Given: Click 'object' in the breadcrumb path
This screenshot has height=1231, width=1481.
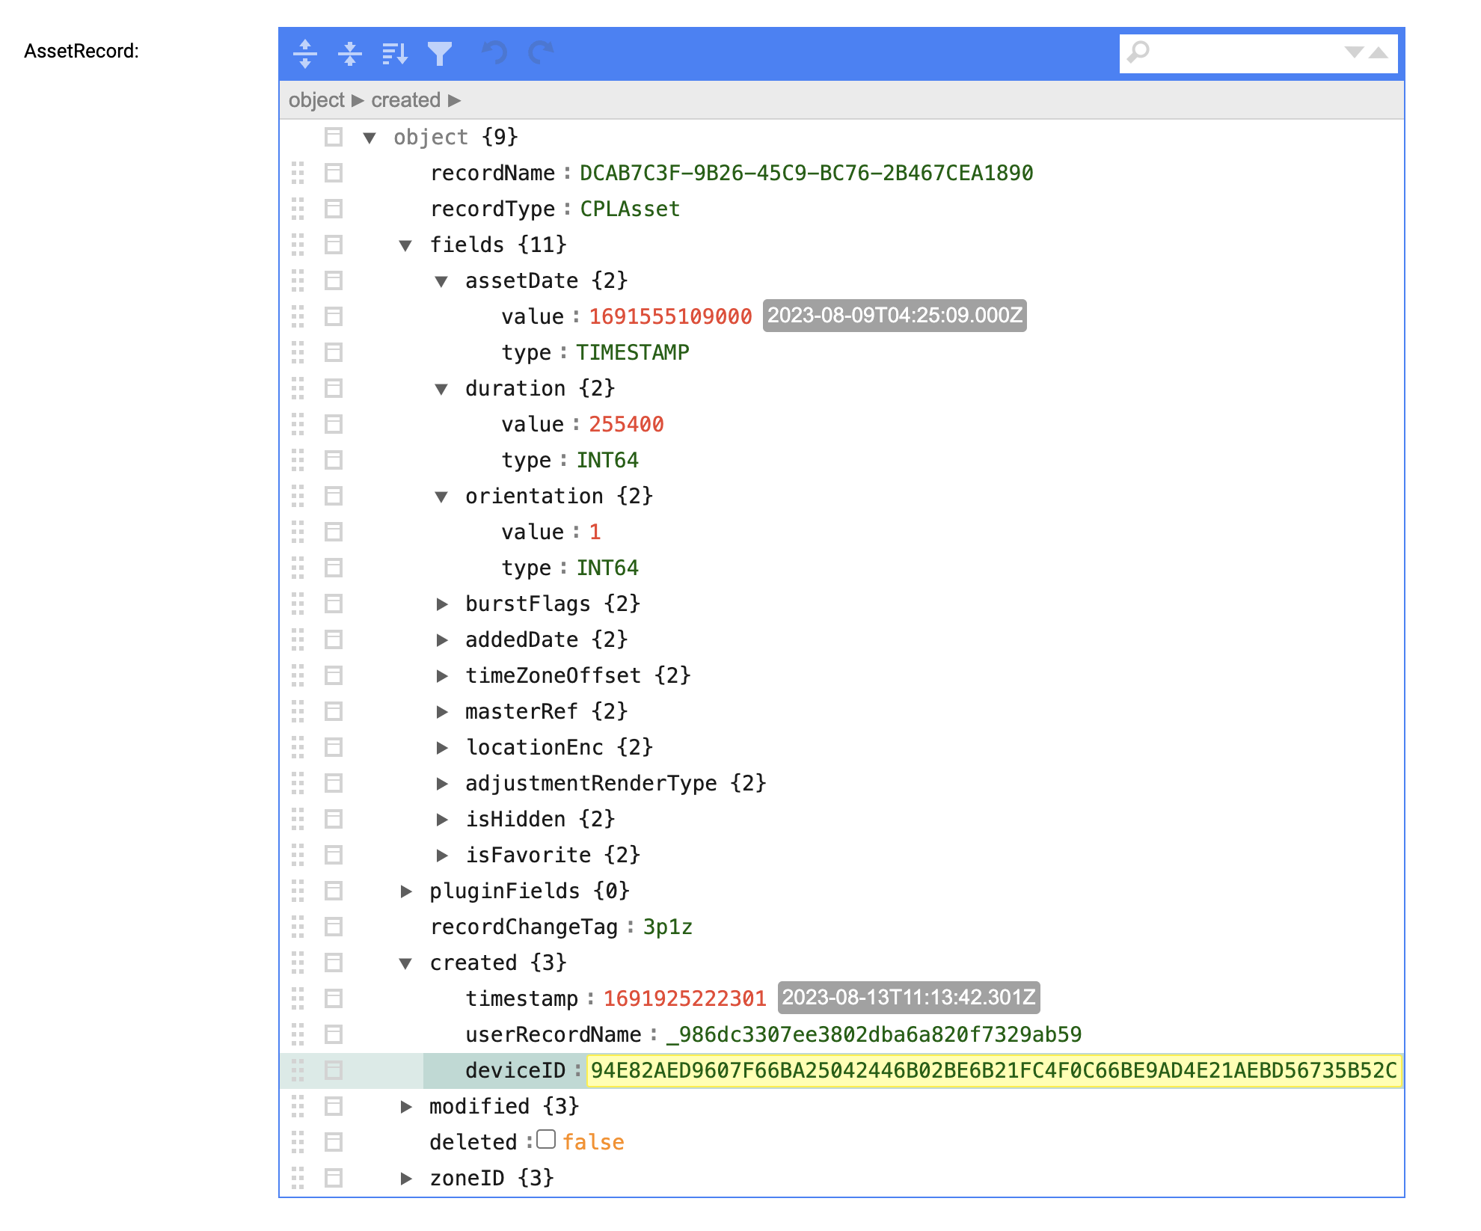Looking at the screenshot, I should coord(316,100).
